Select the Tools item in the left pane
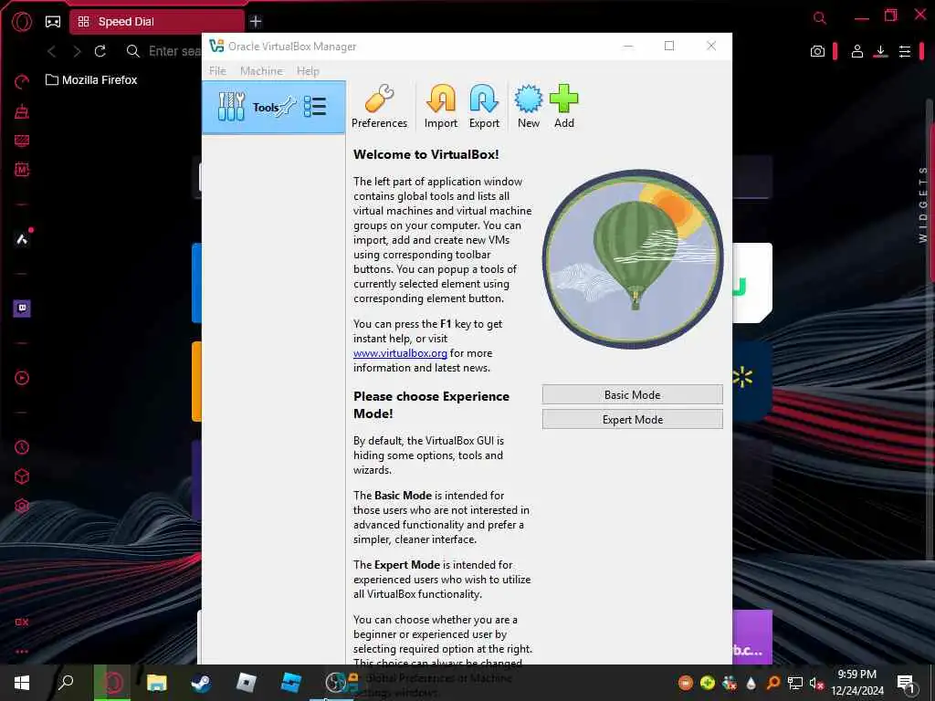The width and height of the screenshot is (935, 701). click(274, 108)
